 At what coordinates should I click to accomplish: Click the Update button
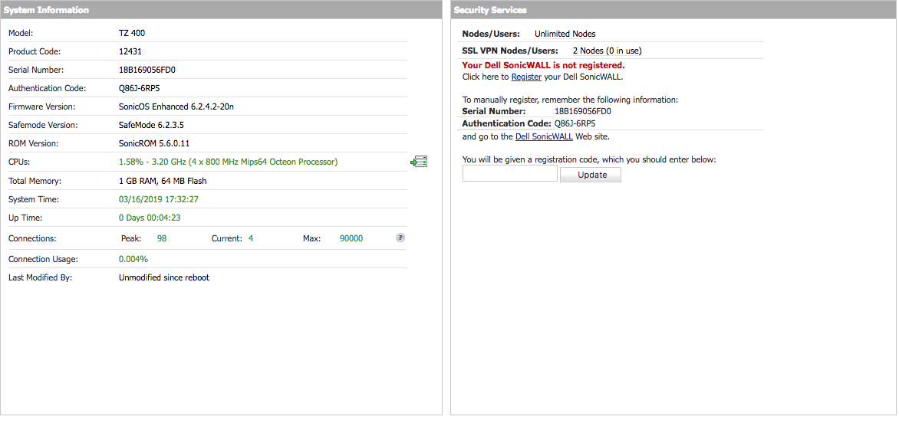[x=591, y=175]
